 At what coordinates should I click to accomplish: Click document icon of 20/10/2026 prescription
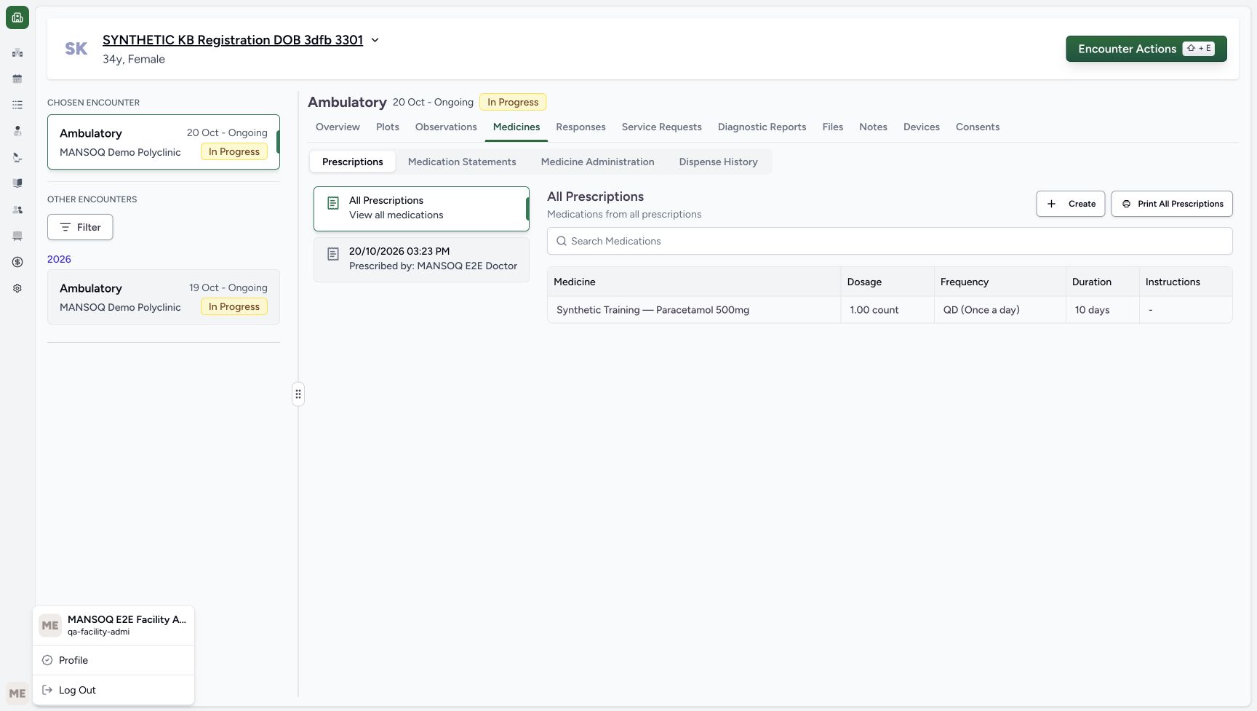333,254
